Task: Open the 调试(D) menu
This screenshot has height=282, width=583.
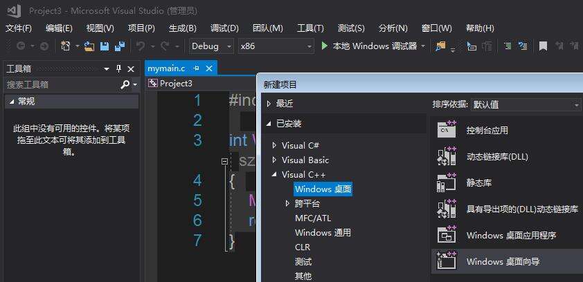Action: (224, 28)
